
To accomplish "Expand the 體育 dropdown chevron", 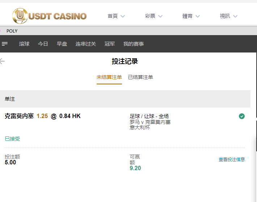I will pyautogui.click(x=198, y=16).
